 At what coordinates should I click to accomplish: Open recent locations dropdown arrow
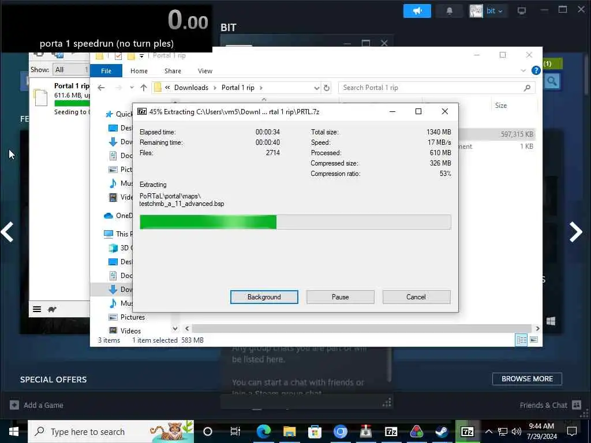pos(132,88)
